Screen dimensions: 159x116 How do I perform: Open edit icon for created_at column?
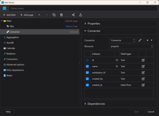(143, 85)
